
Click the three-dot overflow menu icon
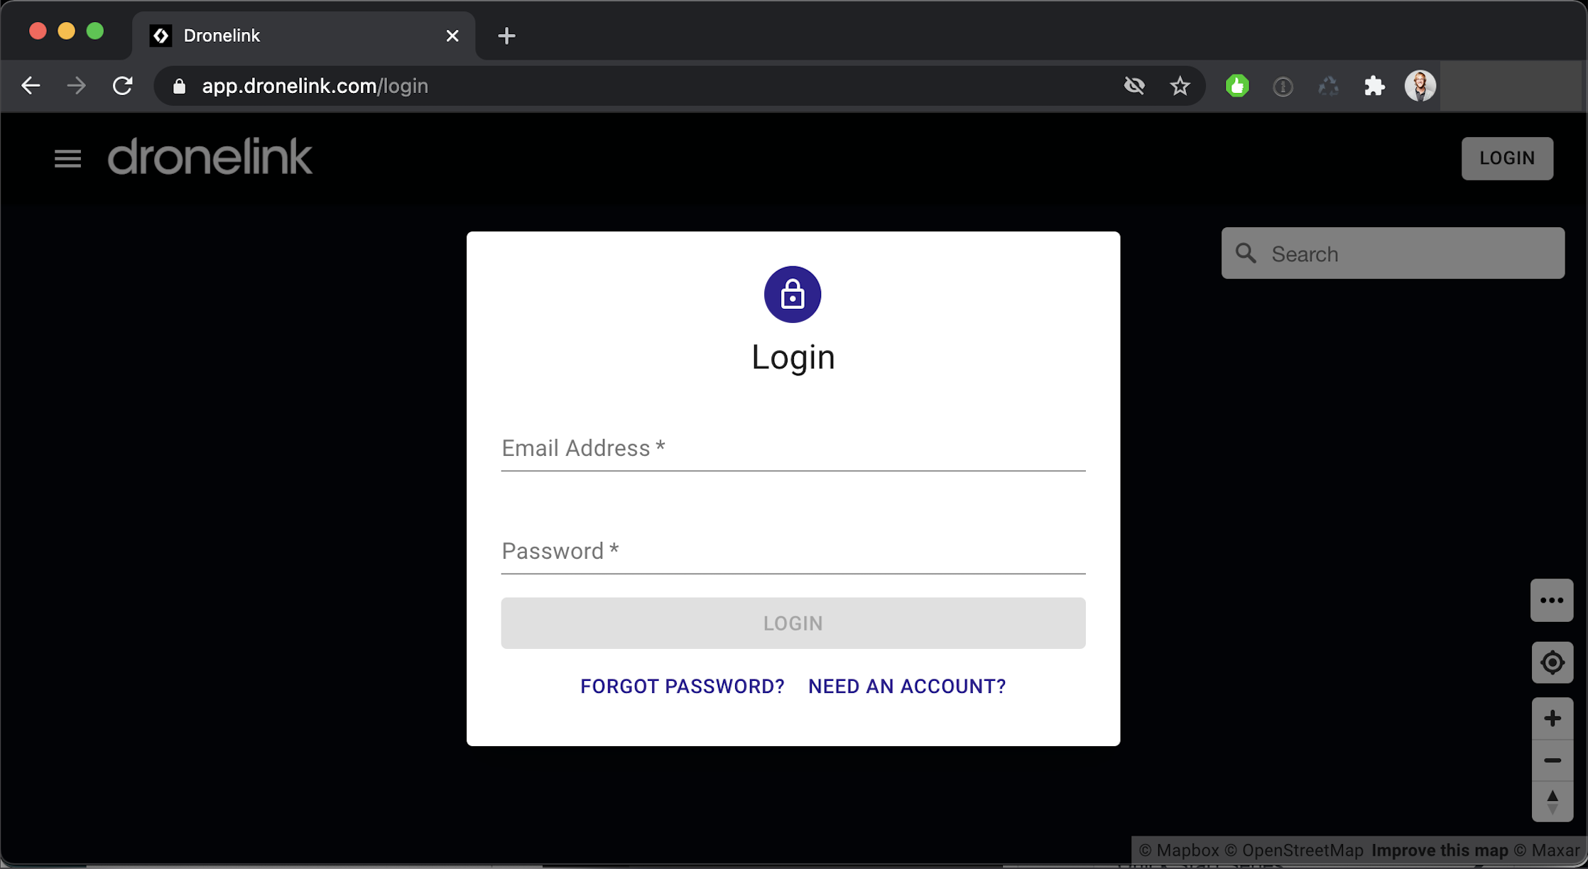tap(1552, 601)
